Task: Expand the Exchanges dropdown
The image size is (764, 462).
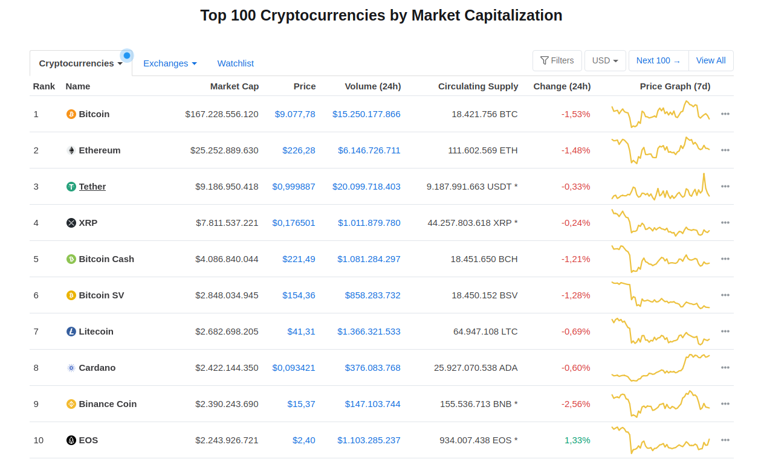Action: point(170,63)
